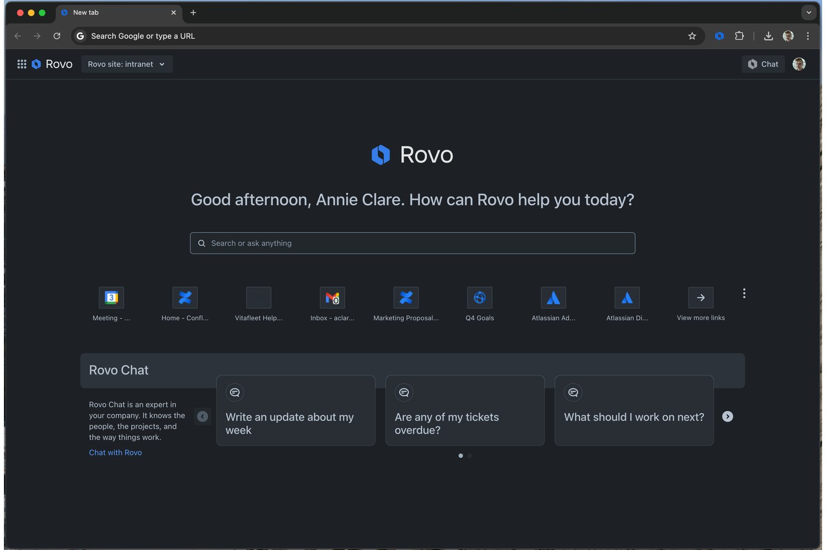Click the Chat with Rovo link
The image size is (826, 550).
[x=116, y=452]
